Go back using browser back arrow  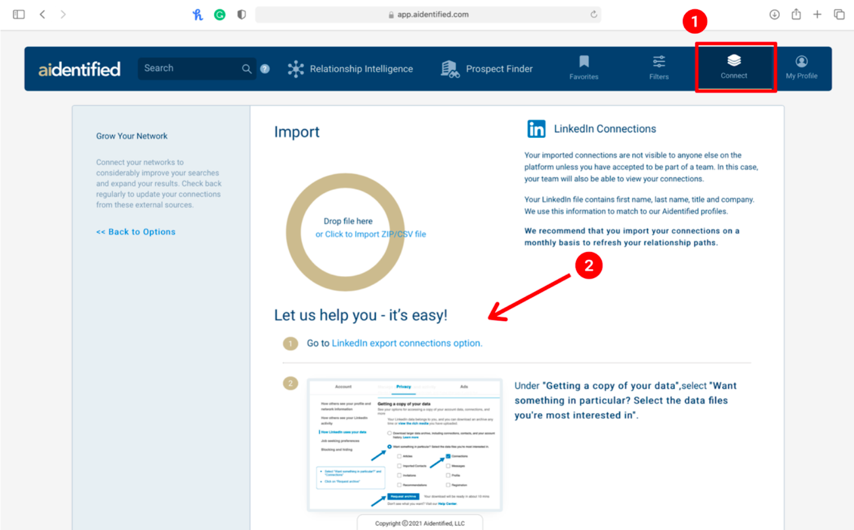click(x=43, y=15)
